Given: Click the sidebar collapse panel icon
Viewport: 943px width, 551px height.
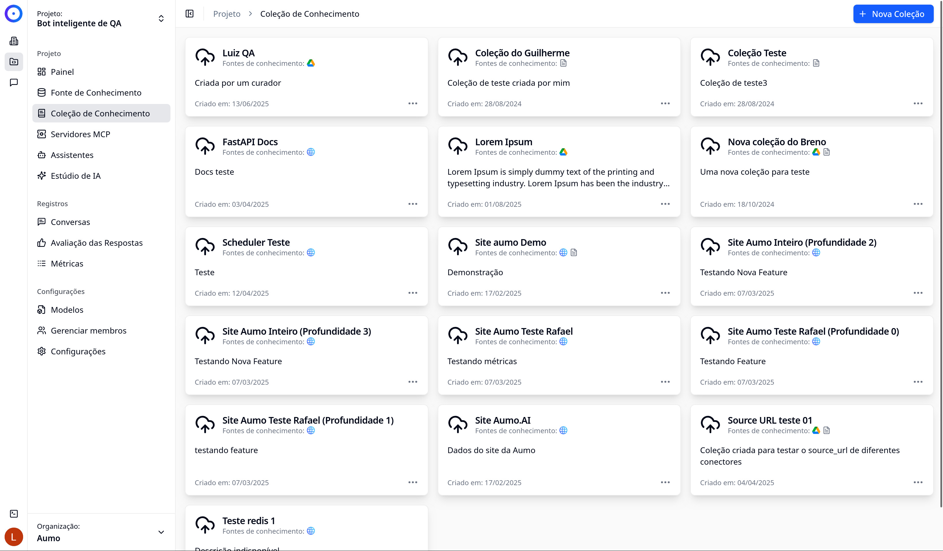Looking at the screenshot, I should click(x=189, y=14).
